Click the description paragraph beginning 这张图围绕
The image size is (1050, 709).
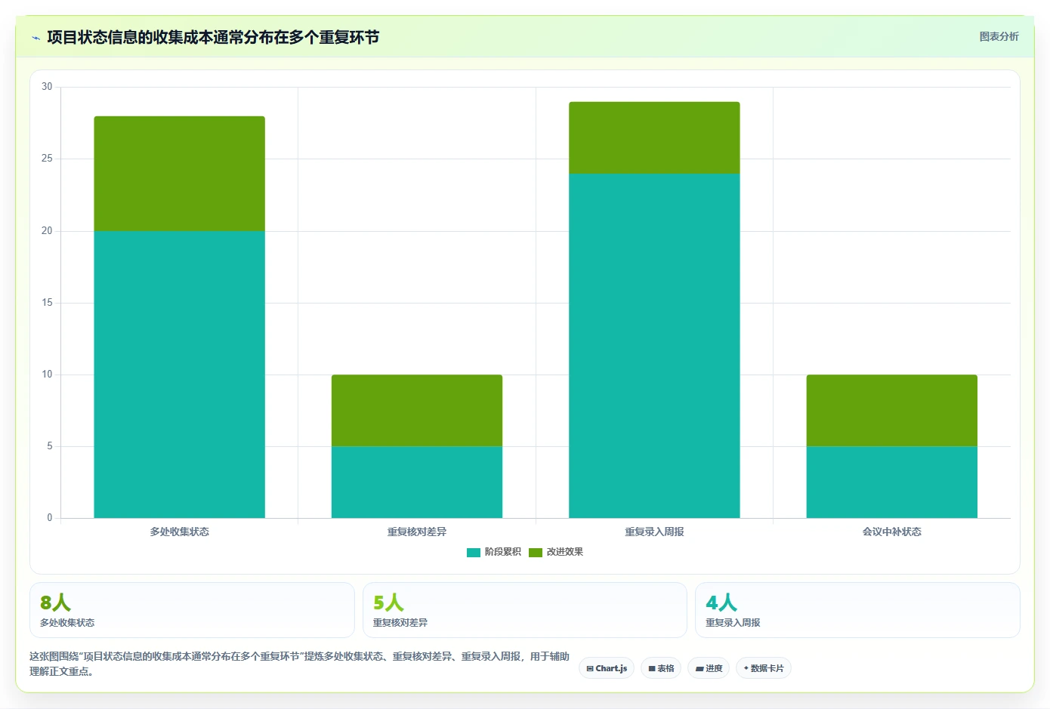pyautogui.click(x=299, y=664)
